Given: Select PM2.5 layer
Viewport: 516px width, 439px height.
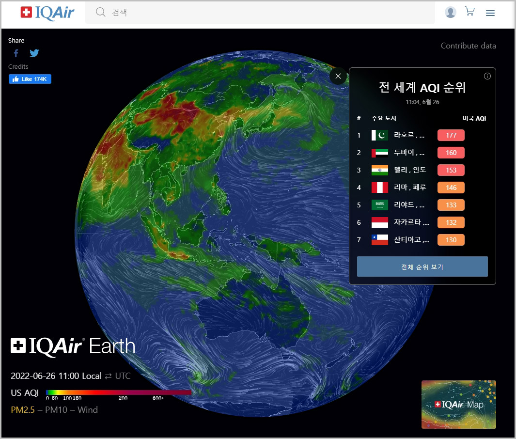Looking at the screenshot, I should click(x=23, y=410).
